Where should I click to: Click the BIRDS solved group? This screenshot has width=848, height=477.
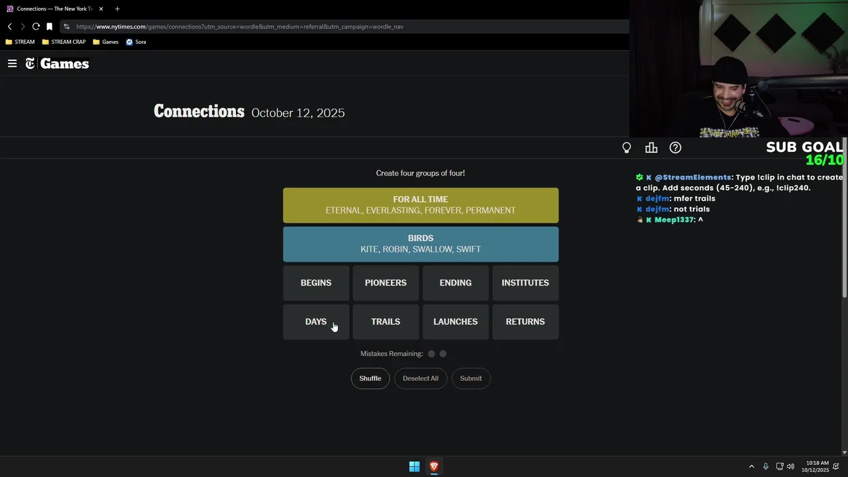point(421,244)
